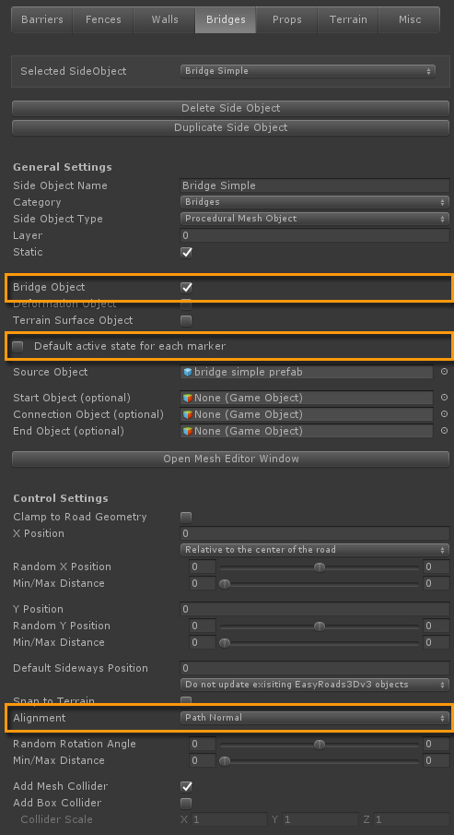Click the Random Rotation Angle slider handle
Screen dimensions: 454x835
[319, 744]
